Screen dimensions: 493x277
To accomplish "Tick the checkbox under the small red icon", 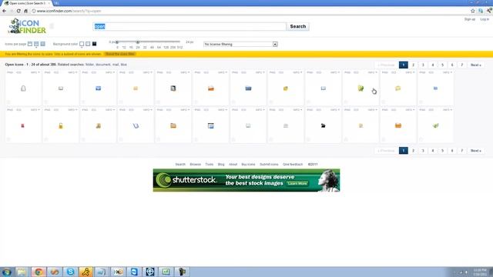I will point(8,139).
